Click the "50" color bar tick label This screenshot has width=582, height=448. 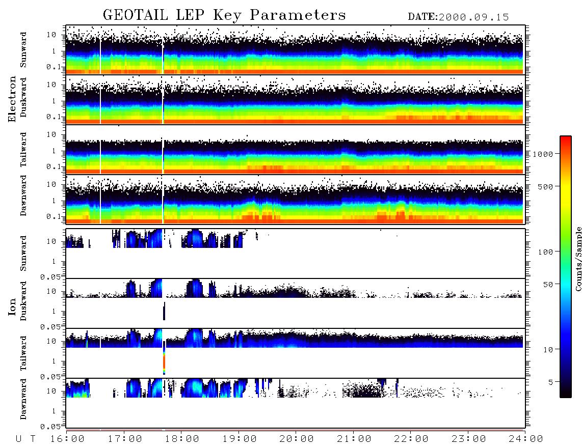click(548, 285)
